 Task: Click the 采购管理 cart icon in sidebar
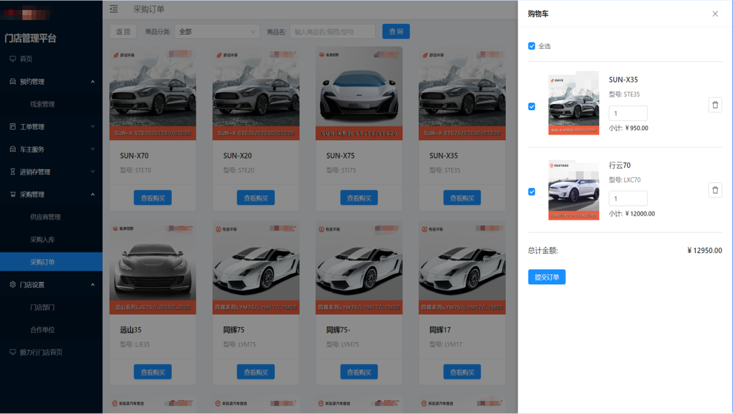[13, 194]
